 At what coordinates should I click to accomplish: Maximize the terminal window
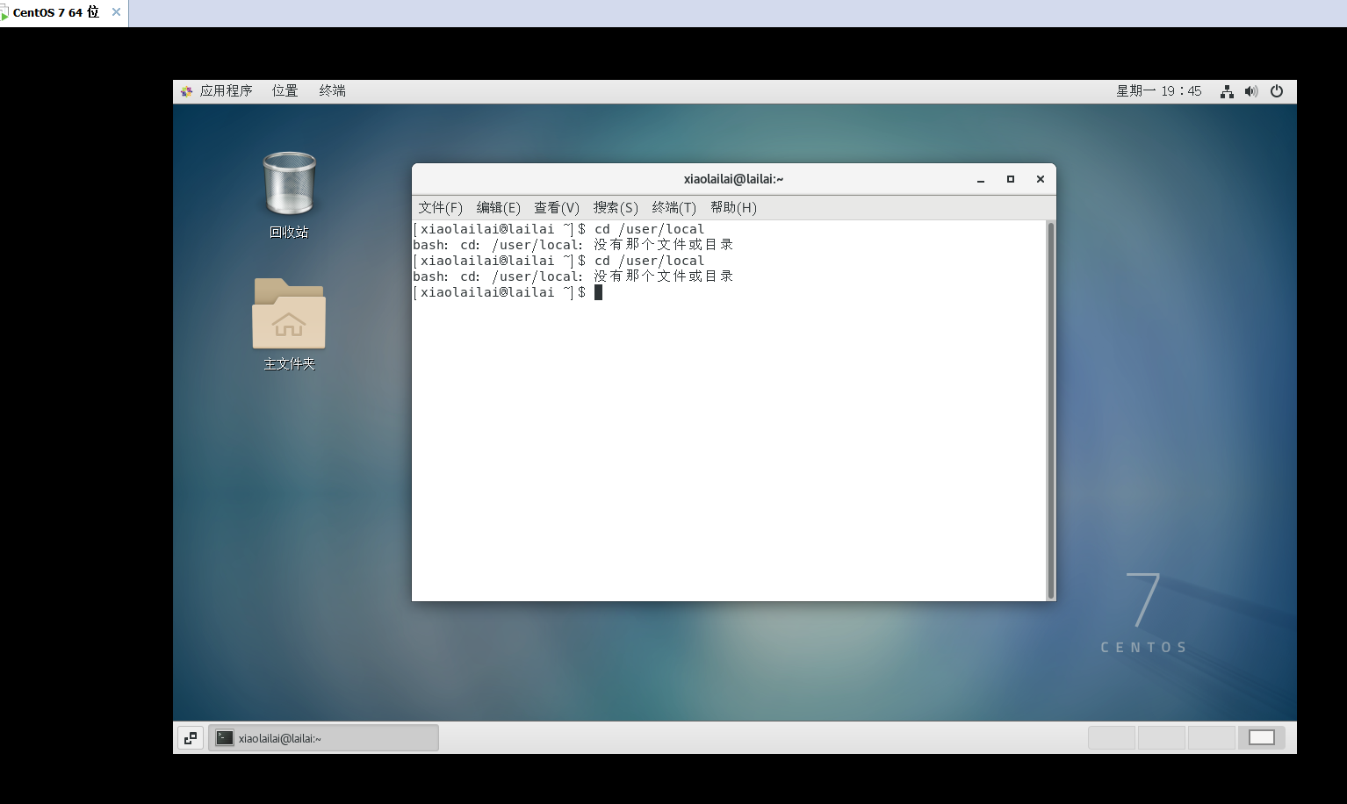click(1011, 179)
